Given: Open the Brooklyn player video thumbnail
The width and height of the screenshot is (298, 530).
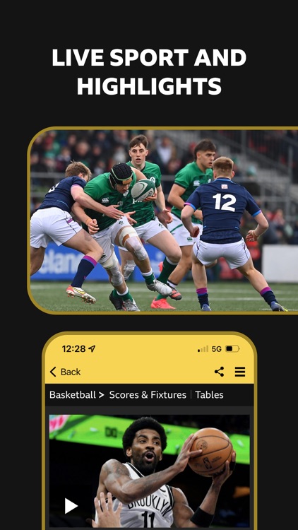Looking at the screenshot, I should [x=149, y=471].
